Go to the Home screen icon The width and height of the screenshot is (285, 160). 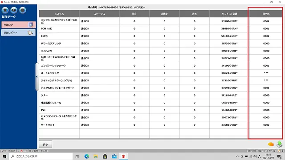pos(5,10)
